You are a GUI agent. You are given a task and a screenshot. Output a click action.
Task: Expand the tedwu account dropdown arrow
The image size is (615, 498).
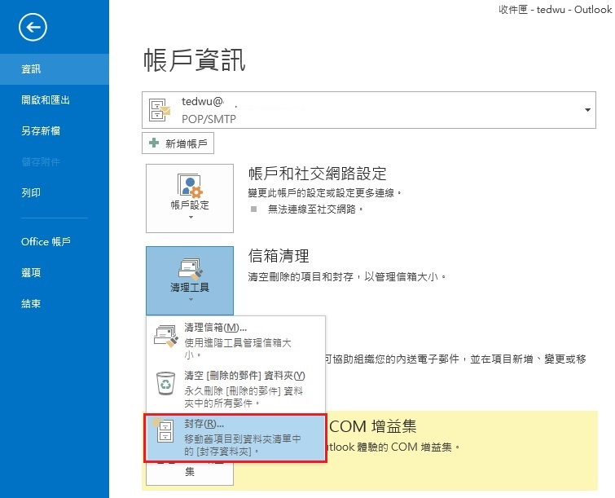tap(587, 110)
